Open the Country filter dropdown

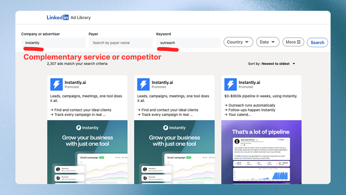point(238,42)
